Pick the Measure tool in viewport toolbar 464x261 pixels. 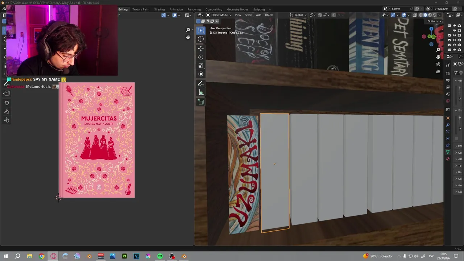201,92
